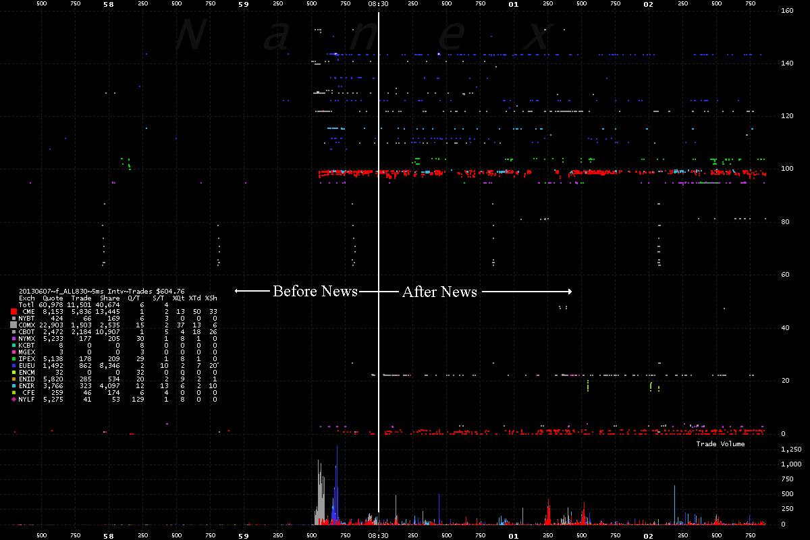Click the gray CBOT legend swatch
Screen dimensions: 810x540
tap(13, 331)
